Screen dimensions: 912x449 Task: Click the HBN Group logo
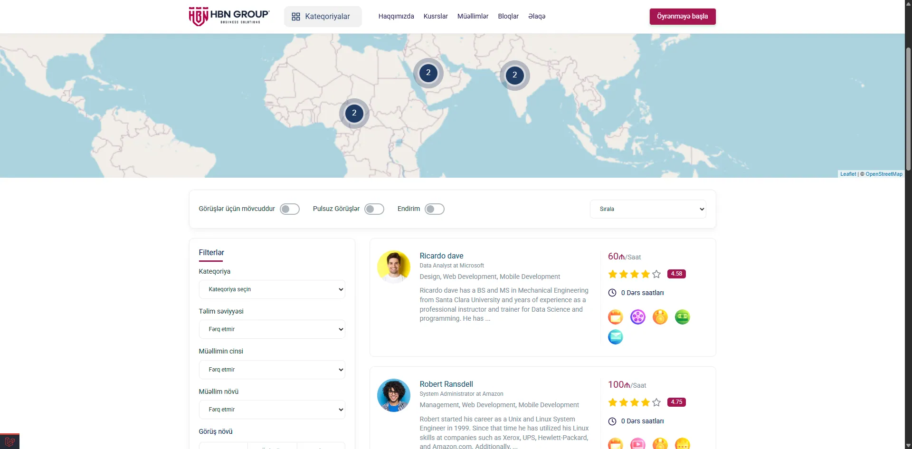[229, 17]
